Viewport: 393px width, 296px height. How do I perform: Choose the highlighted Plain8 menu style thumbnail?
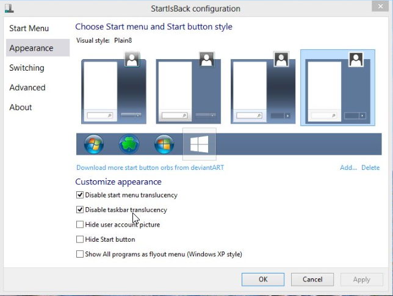click(337, 88)
